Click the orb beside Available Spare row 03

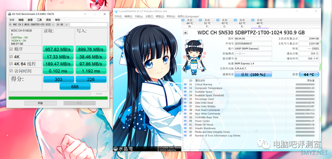click(x=185, y=92)
